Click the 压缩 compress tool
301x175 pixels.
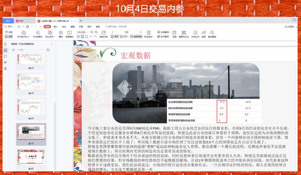[174, 34]
